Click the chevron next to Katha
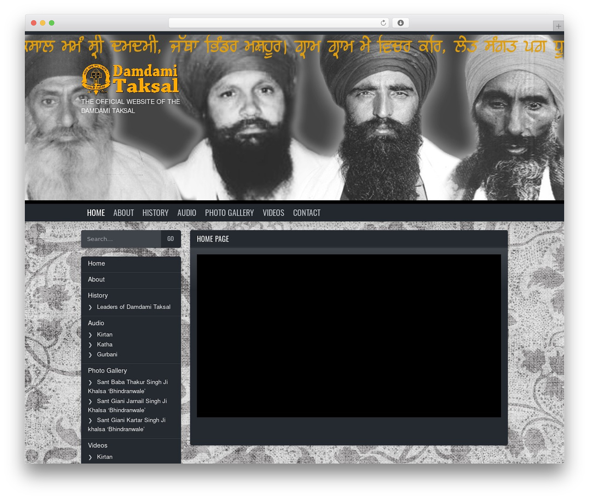 point(90,345)
